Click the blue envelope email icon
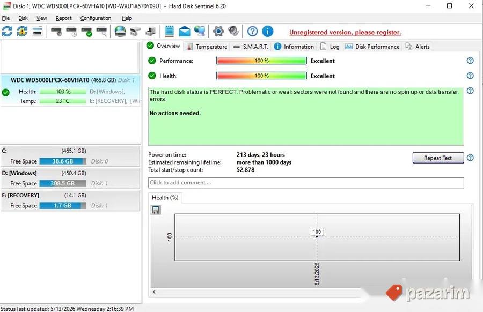The image size is (483, 312). click(185, 32)
